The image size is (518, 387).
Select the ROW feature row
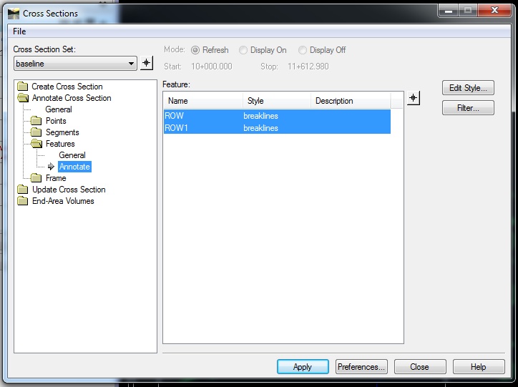[277, 116]
